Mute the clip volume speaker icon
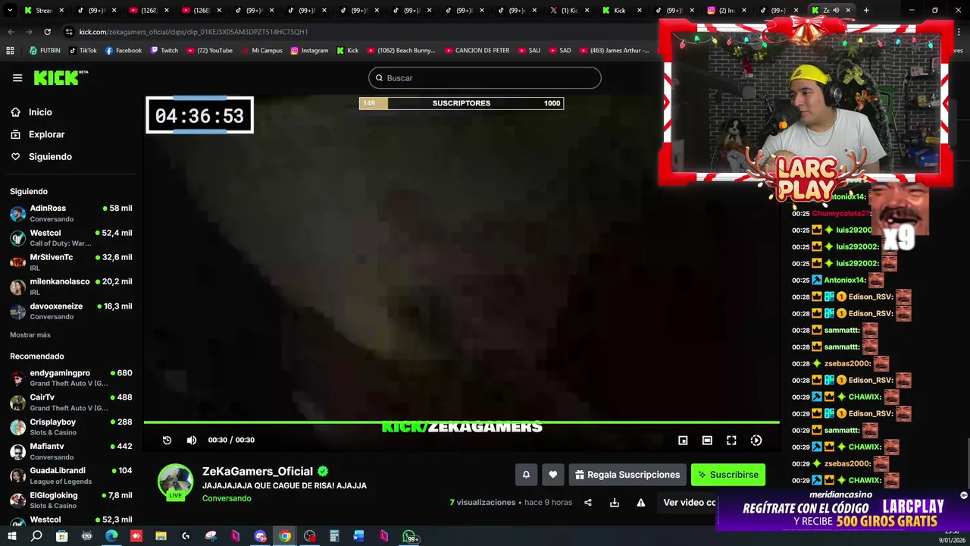Viewport: 970px width, 546px height. (192, 440)
